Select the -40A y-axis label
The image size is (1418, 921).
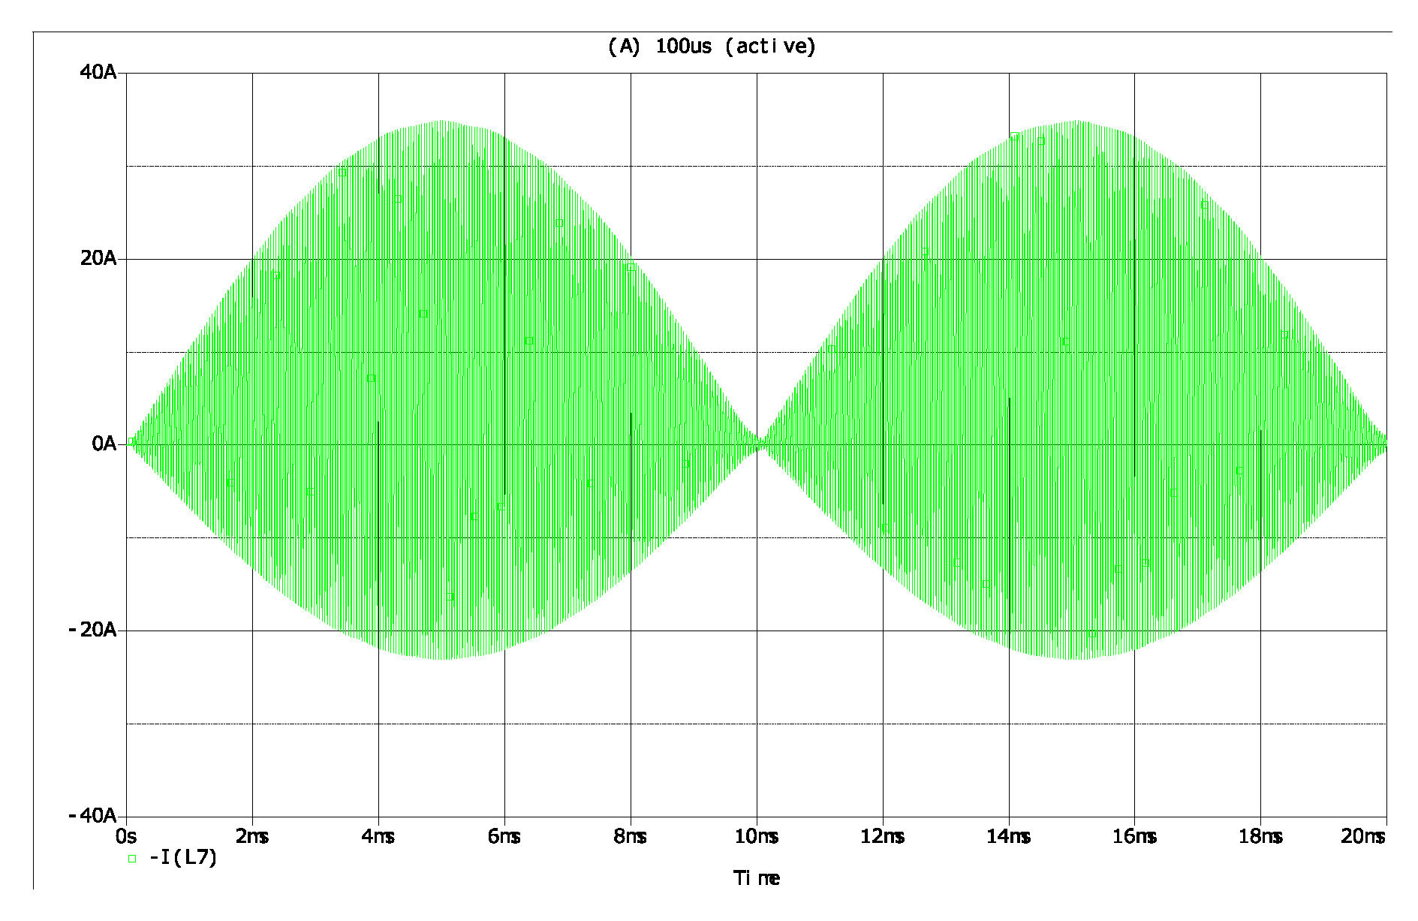[94, 816]
